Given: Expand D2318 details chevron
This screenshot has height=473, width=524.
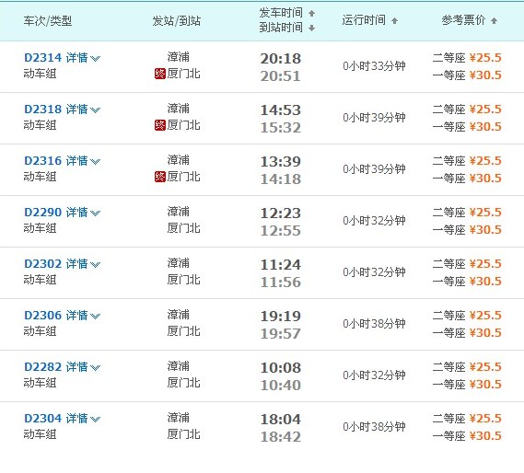Looking at the screenshot, I should click(95, 110).
